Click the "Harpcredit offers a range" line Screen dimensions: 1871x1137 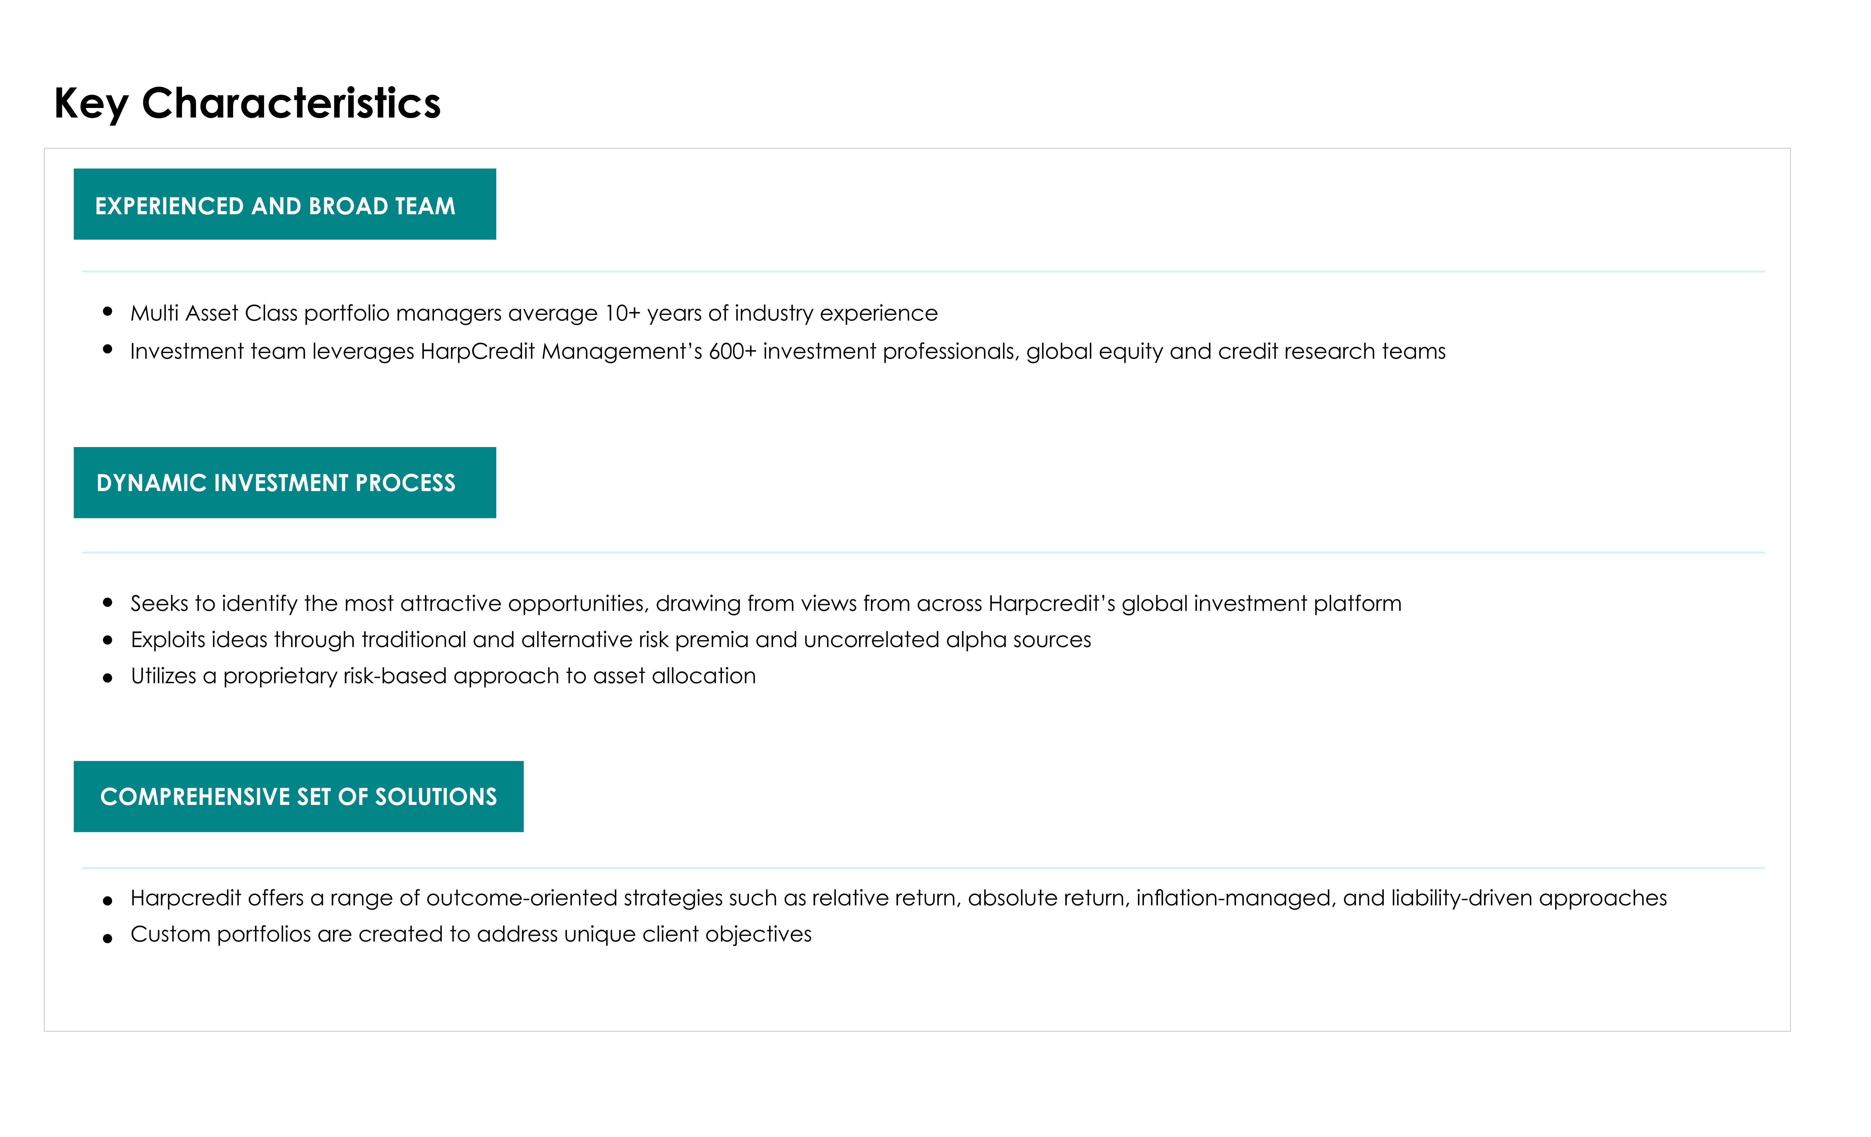898,898
